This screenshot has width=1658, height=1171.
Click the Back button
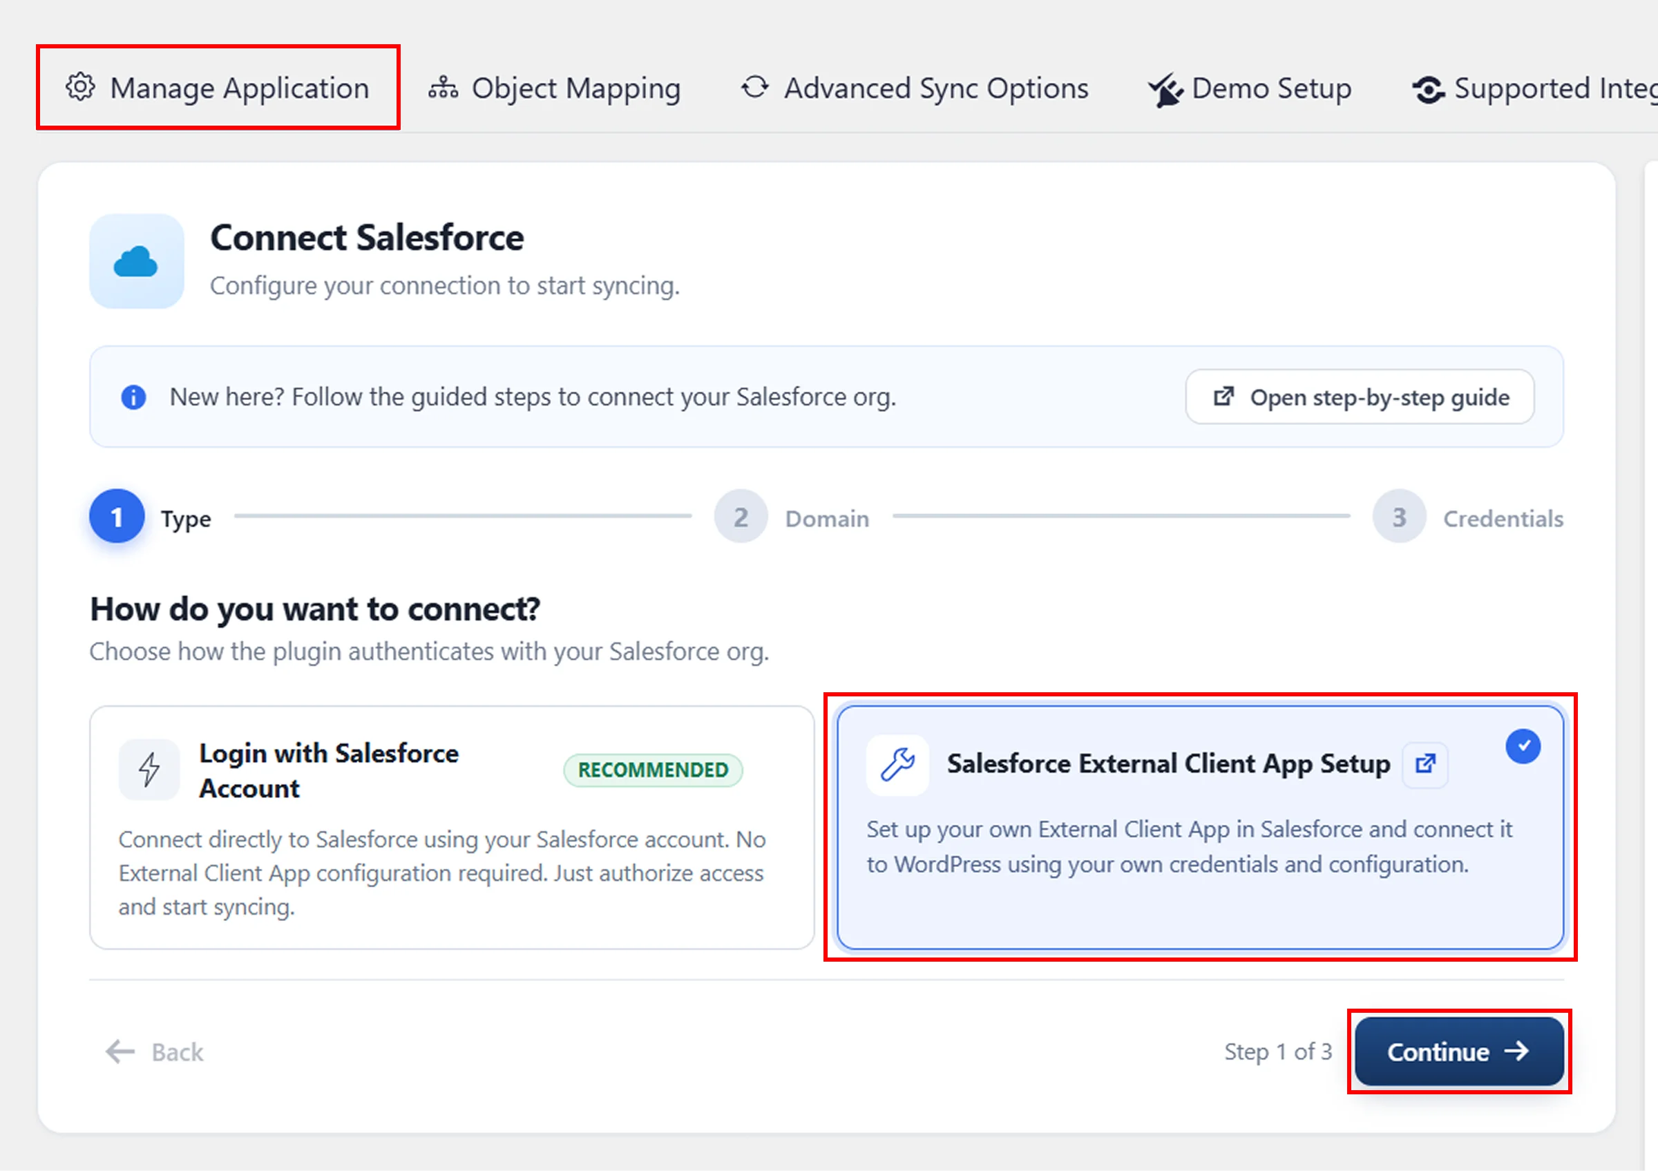(x=155, y=1053)
